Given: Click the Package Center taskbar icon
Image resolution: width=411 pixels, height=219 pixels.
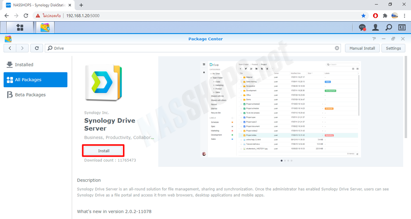Looking at the screenshot, I should (x=45, y=27).
